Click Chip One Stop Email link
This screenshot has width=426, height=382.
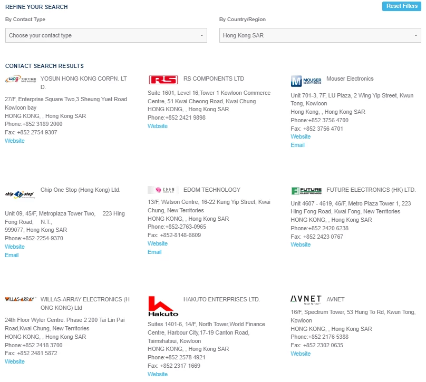point(12,255)
